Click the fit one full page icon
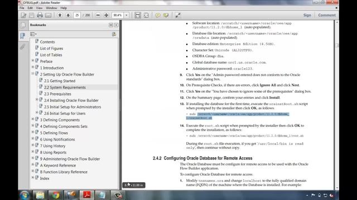Screen dimensions: 357x200 [x=146, y=15]
